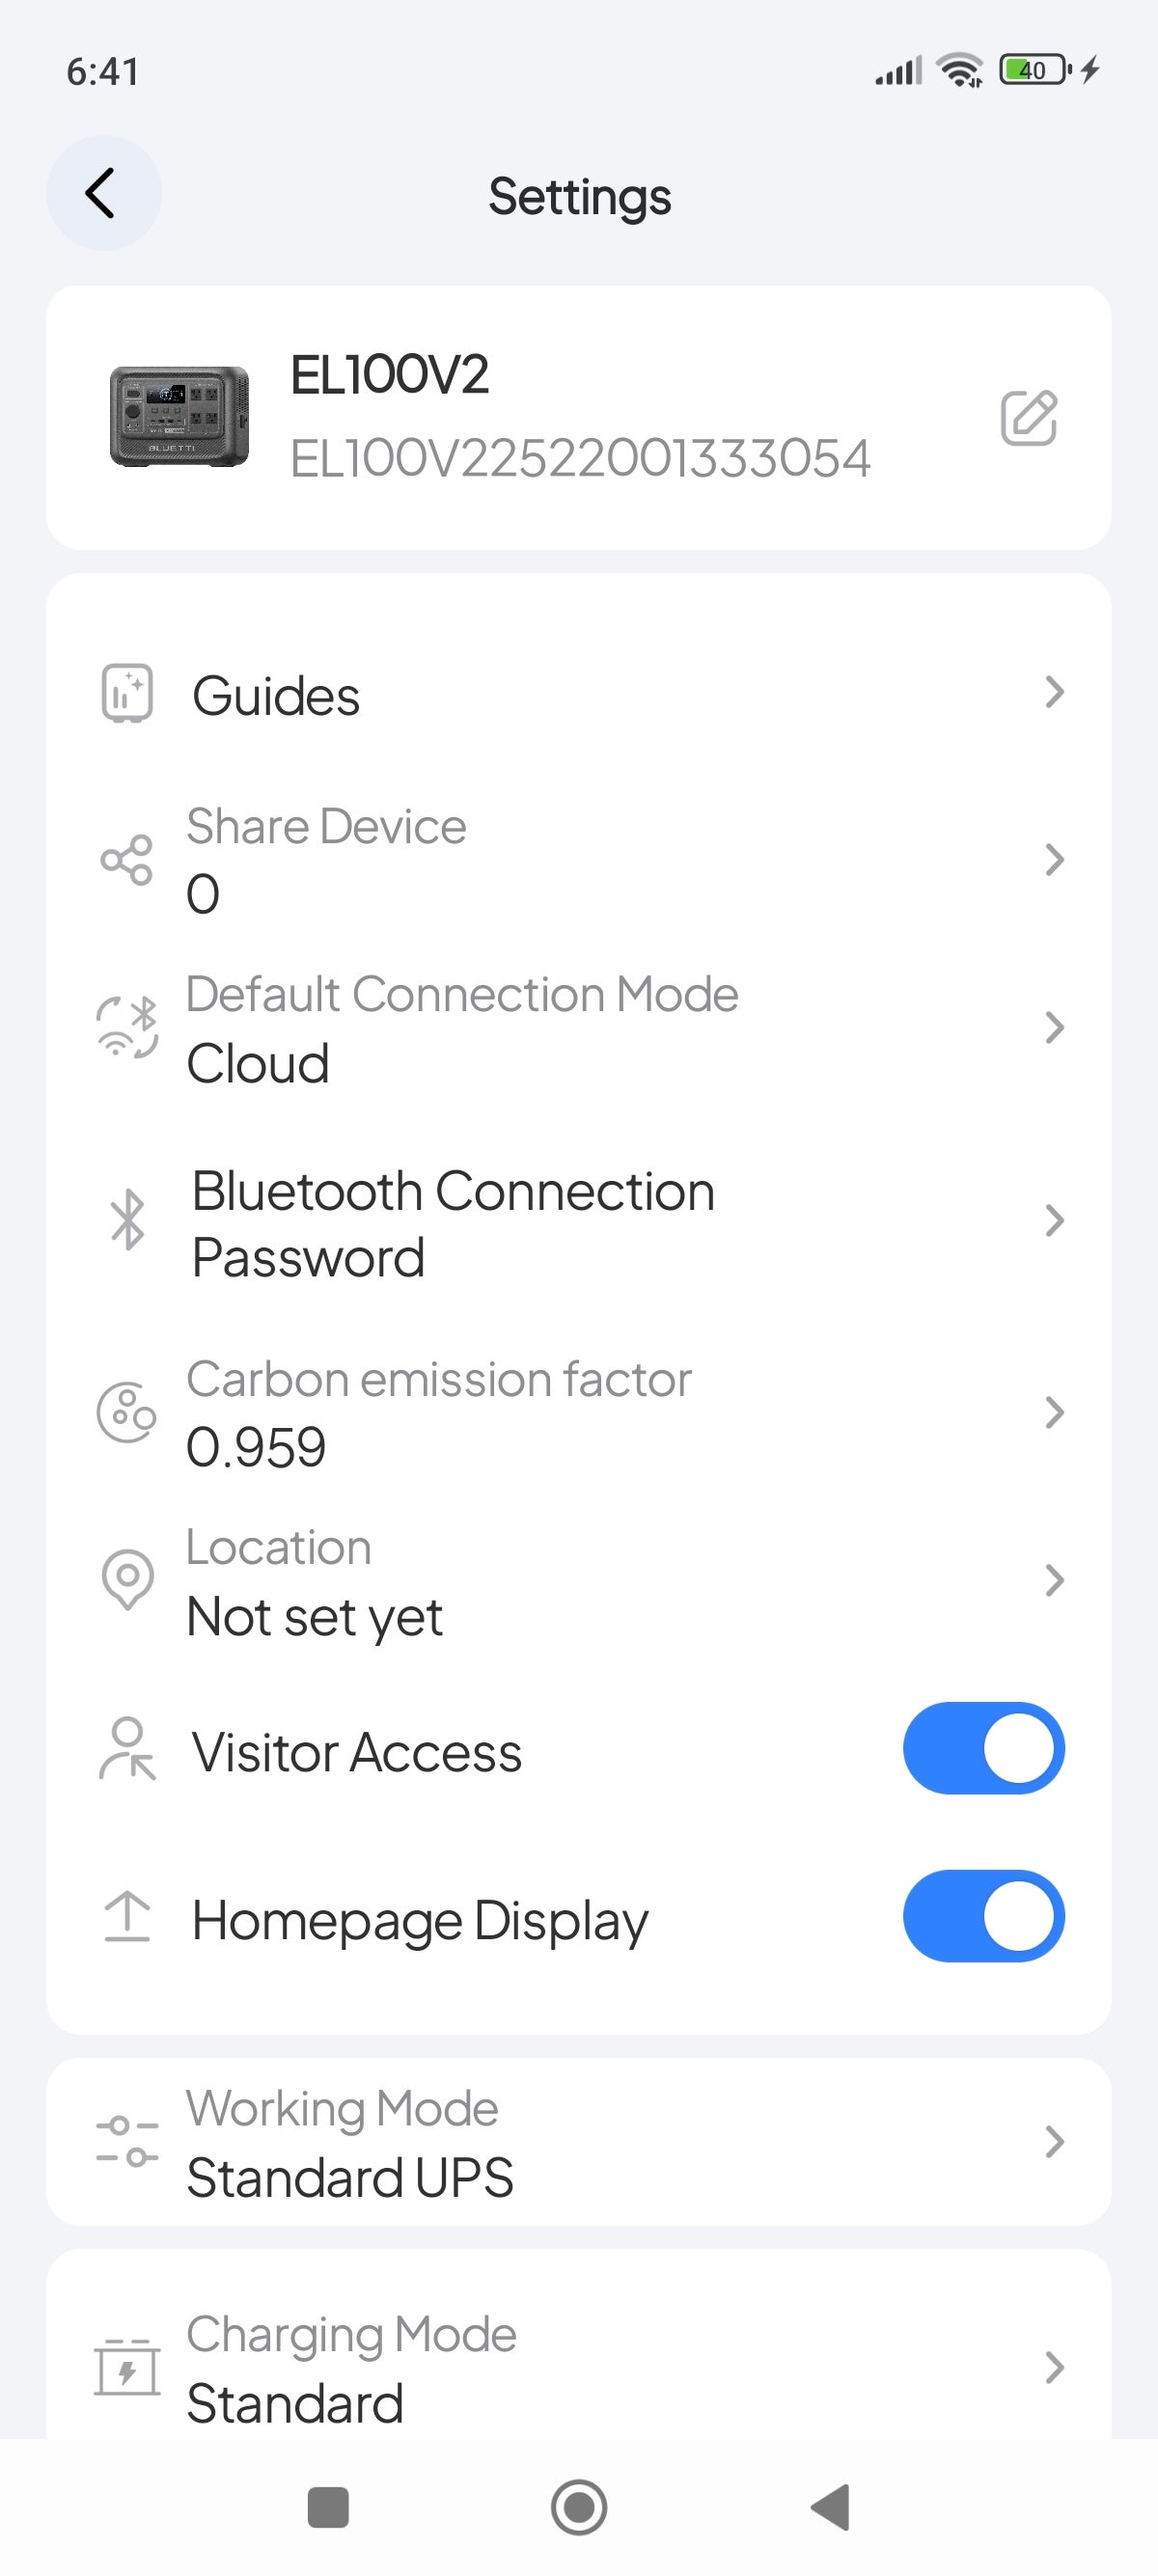
Task: Expand the Carbon emission factor chevron
Action: point(1053,1412)
